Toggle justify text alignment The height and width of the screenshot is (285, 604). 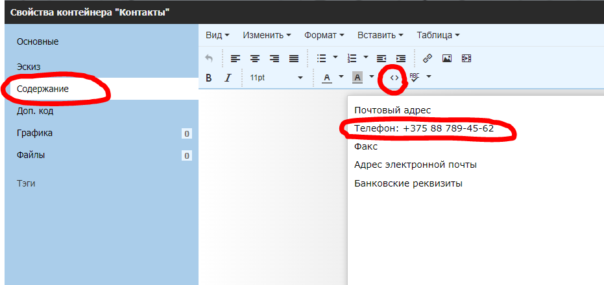[x=294, y=58]
